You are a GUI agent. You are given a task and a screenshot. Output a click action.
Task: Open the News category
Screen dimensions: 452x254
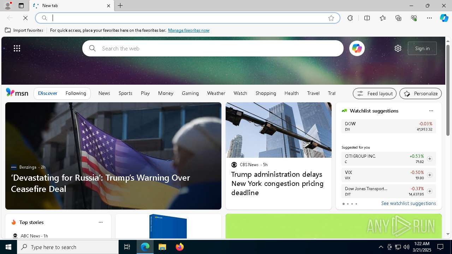click(x=104, y=93)
